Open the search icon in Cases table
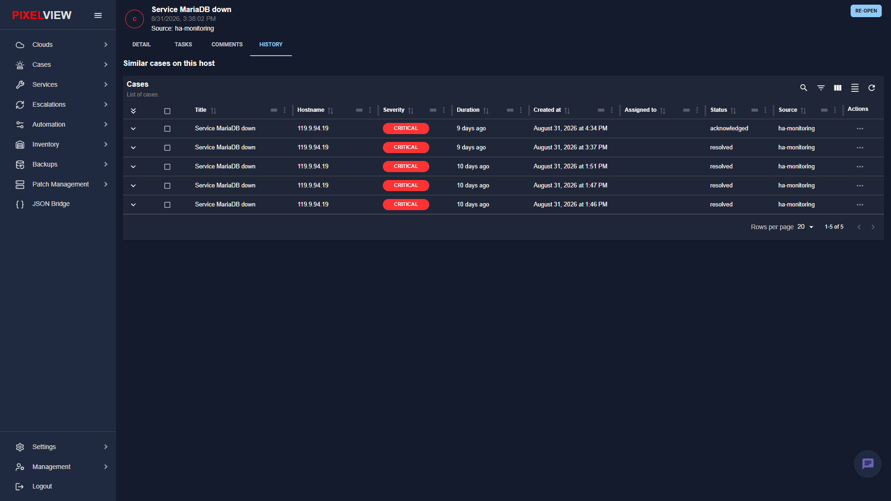The width and height of the screenshot is (891, 501). [x=804, y=88]
